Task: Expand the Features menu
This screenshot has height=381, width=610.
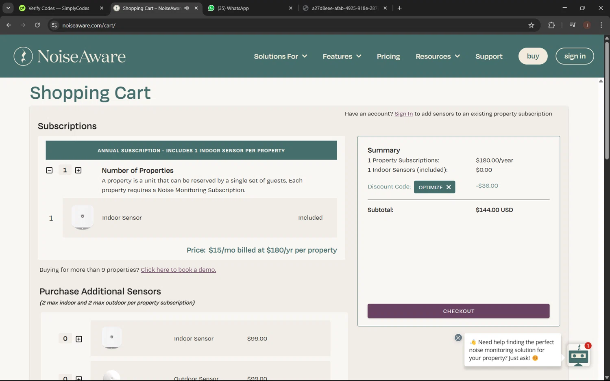Action: click(342, 56)
